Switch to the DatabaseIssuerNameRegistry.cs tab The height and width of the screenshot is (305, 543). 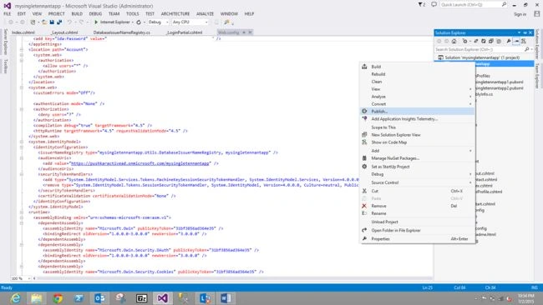point(122,32)
